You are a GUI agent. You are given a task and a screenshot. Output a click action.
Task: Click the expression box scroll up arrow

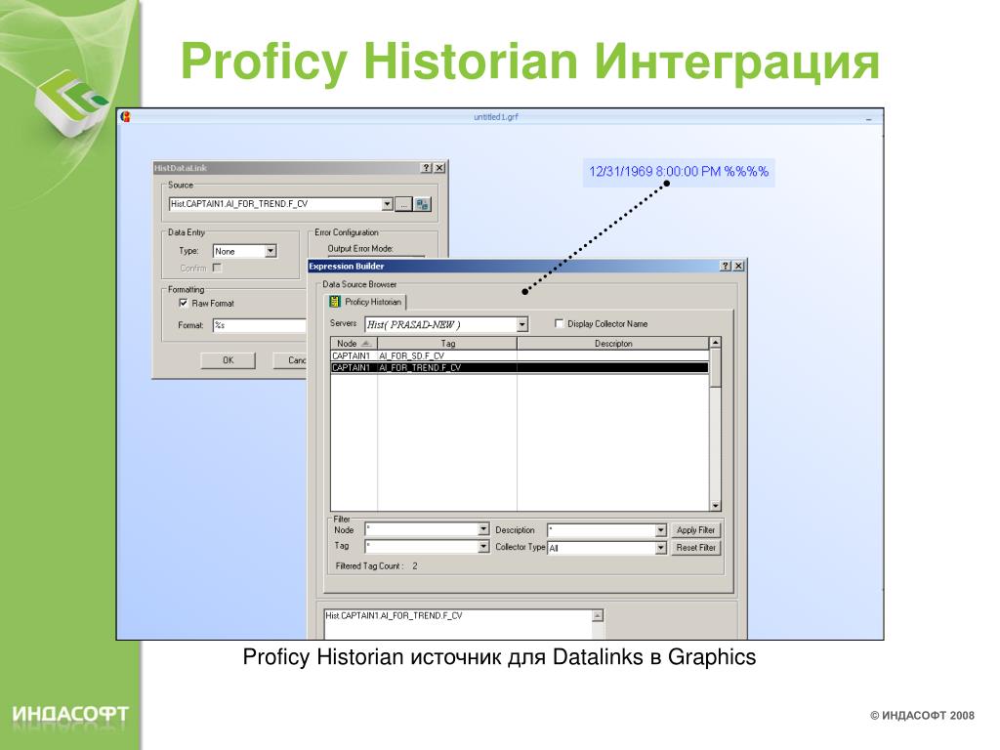pyautogui.click(x=598, y=616)
